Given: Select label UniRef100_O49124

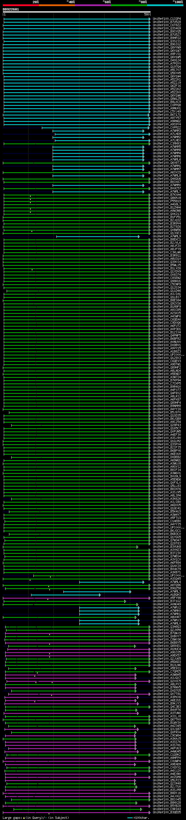Looking at the screenshot, I should tap(167, 61).
